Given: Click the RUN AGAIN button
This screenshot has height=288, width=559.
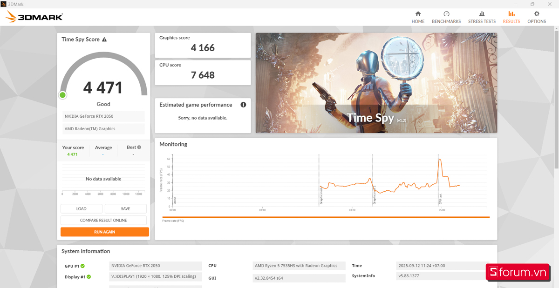Looking at the screenshot, I should tap(105, 232).
